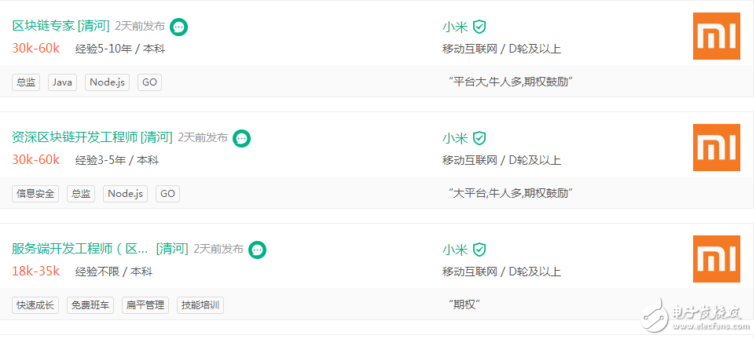Click Xiaomi logo on the third job listing
The image size is (756, 339).
[717, 259]
